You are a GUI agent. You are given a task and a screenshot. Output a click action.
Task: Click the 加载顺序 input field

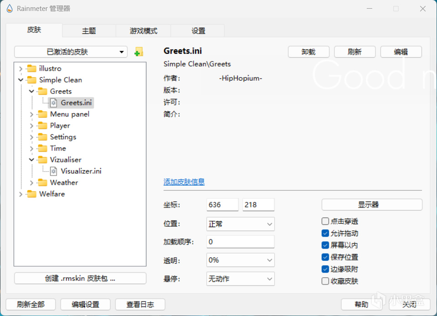pyautogui.click(x=240, y=242)
